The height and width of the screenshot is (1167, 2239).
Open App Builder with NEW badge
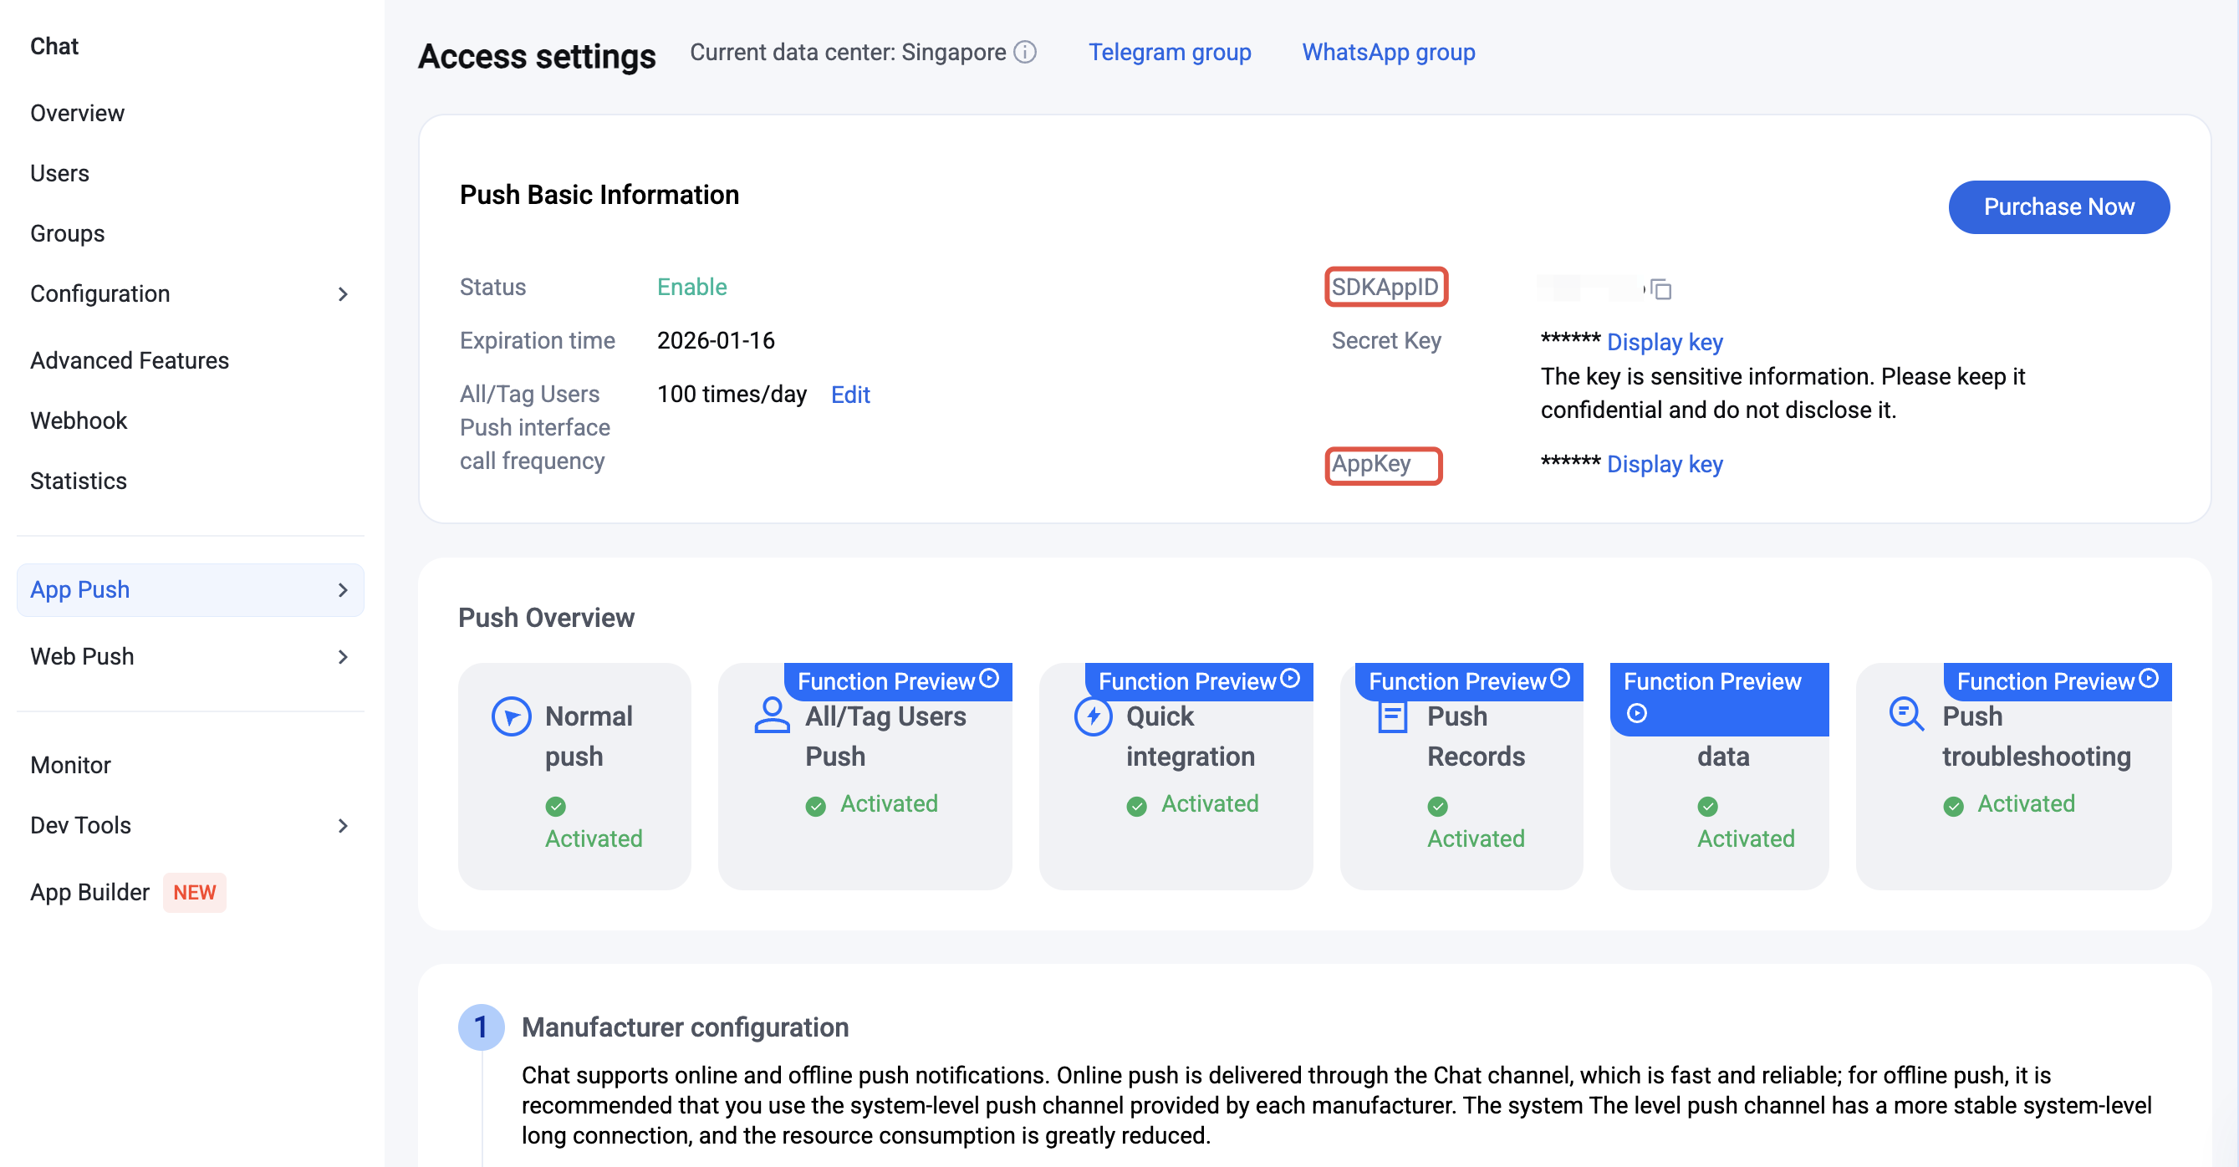point(90,893)
